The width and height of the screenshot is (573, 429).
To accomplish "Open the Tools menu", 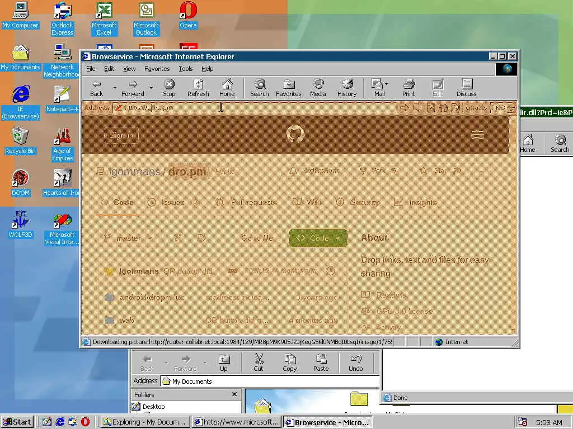I will pyautogui.click(x=186, y=69).
